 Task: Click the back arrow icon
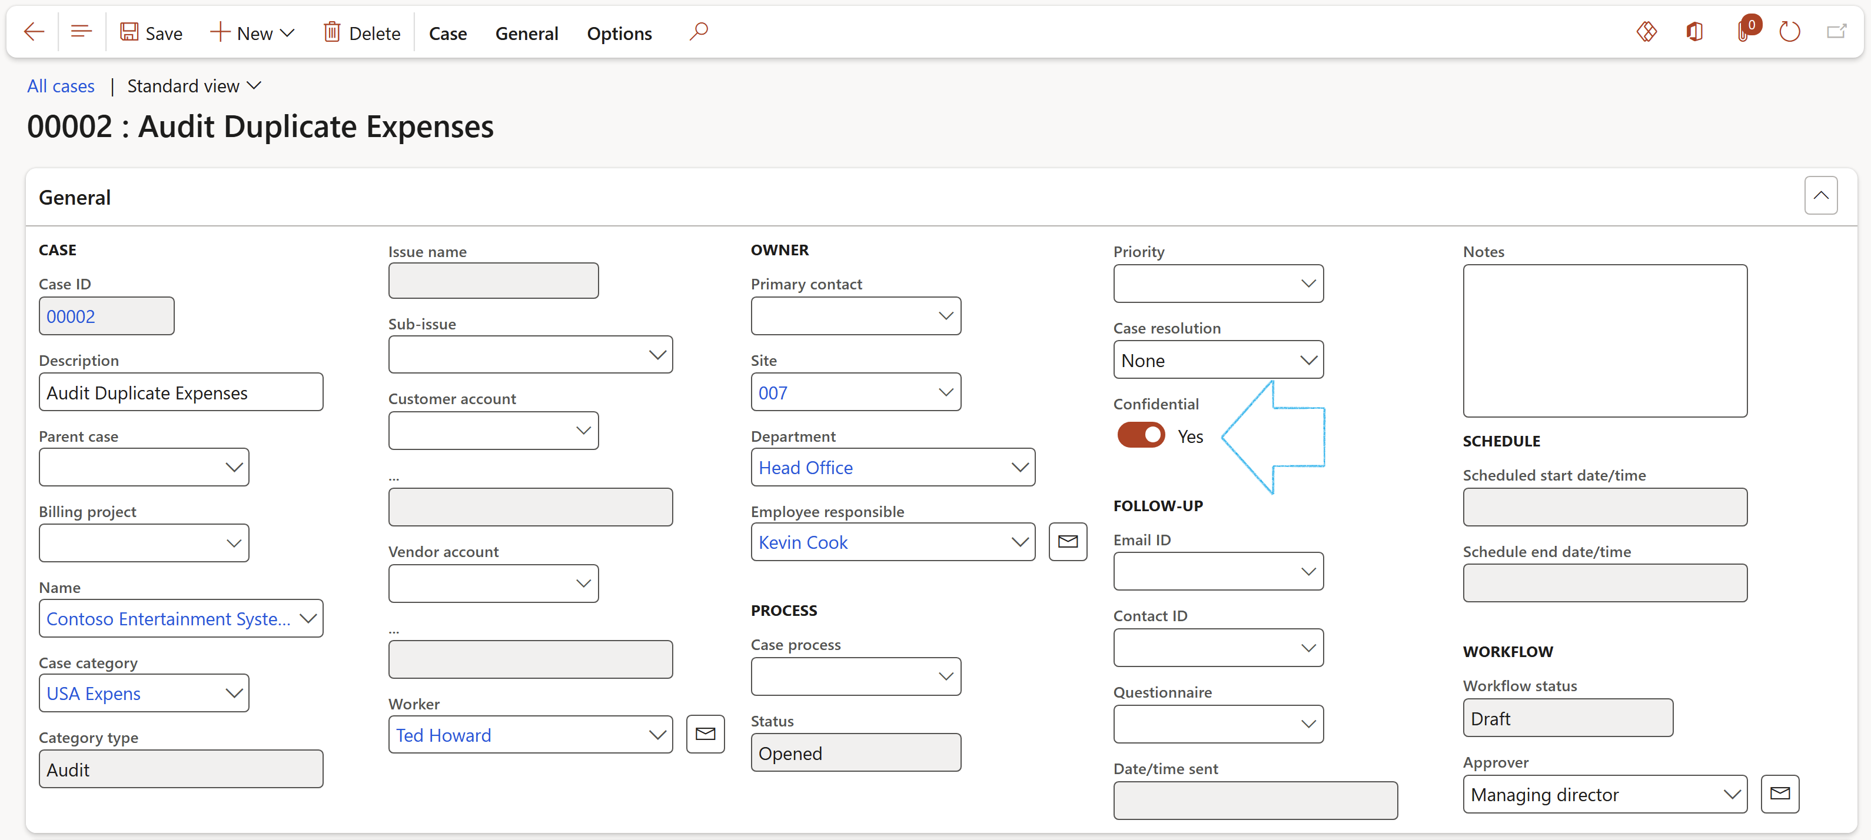click(x=34, y=32)
